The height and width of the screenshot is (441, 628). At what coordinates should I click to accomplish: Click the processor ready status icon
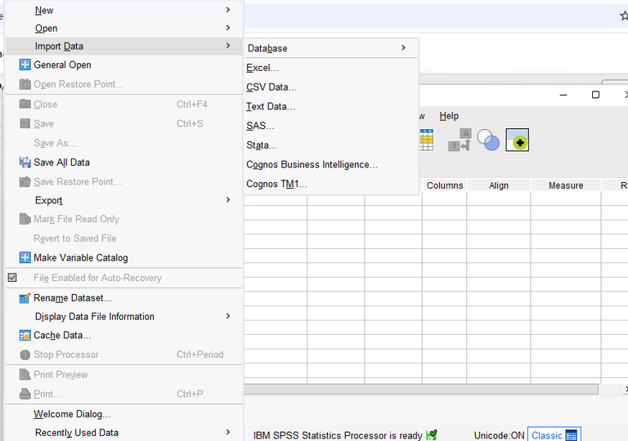pyautogui.click(x=431, y=435)
